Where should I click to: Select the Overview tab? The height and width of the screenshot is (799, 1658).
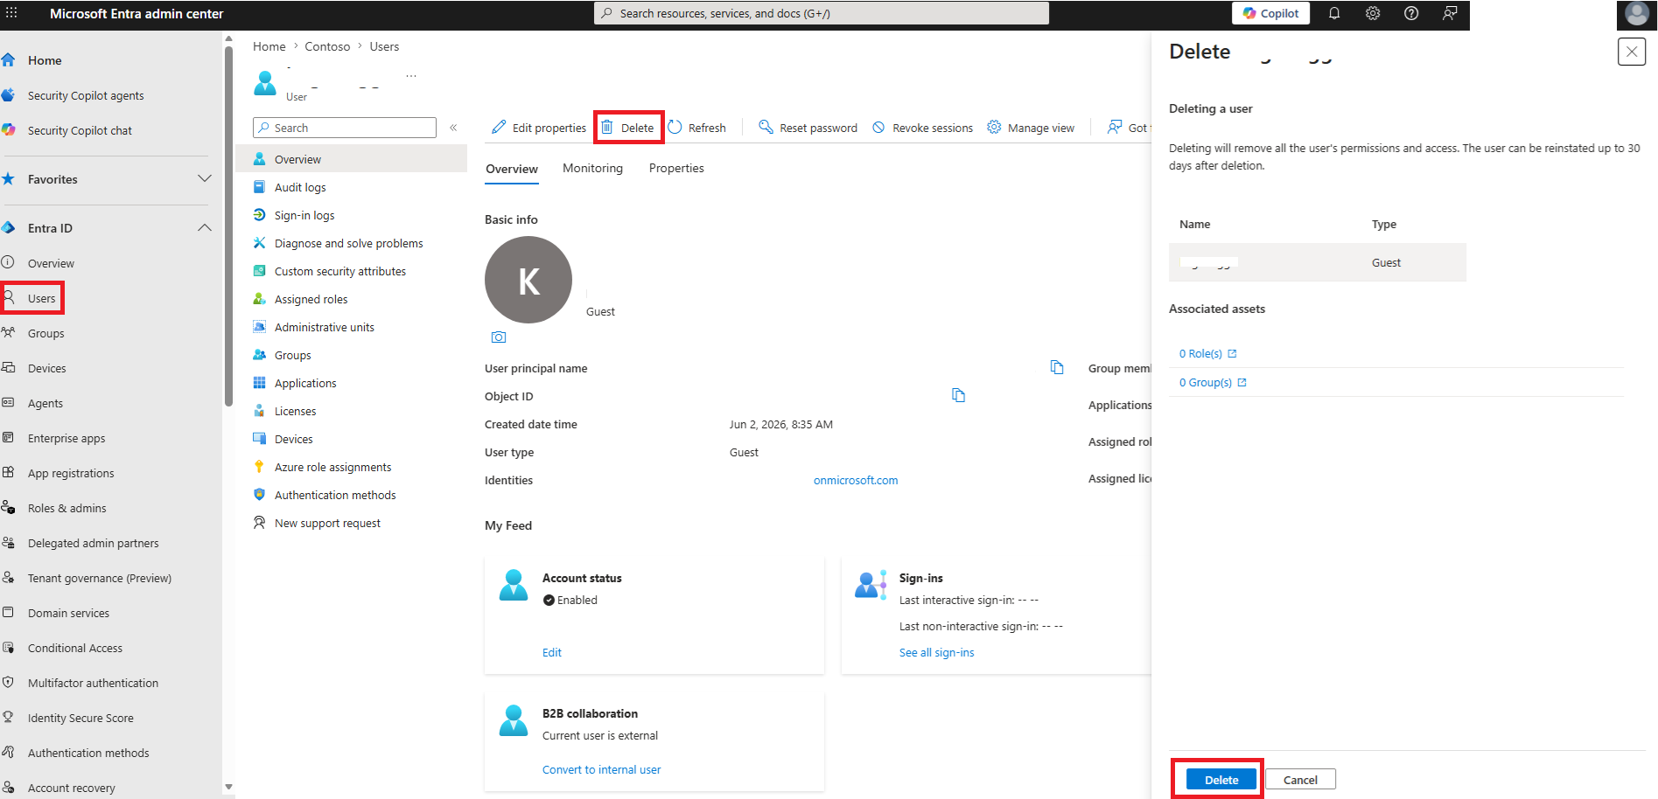(x=512, y=169)
